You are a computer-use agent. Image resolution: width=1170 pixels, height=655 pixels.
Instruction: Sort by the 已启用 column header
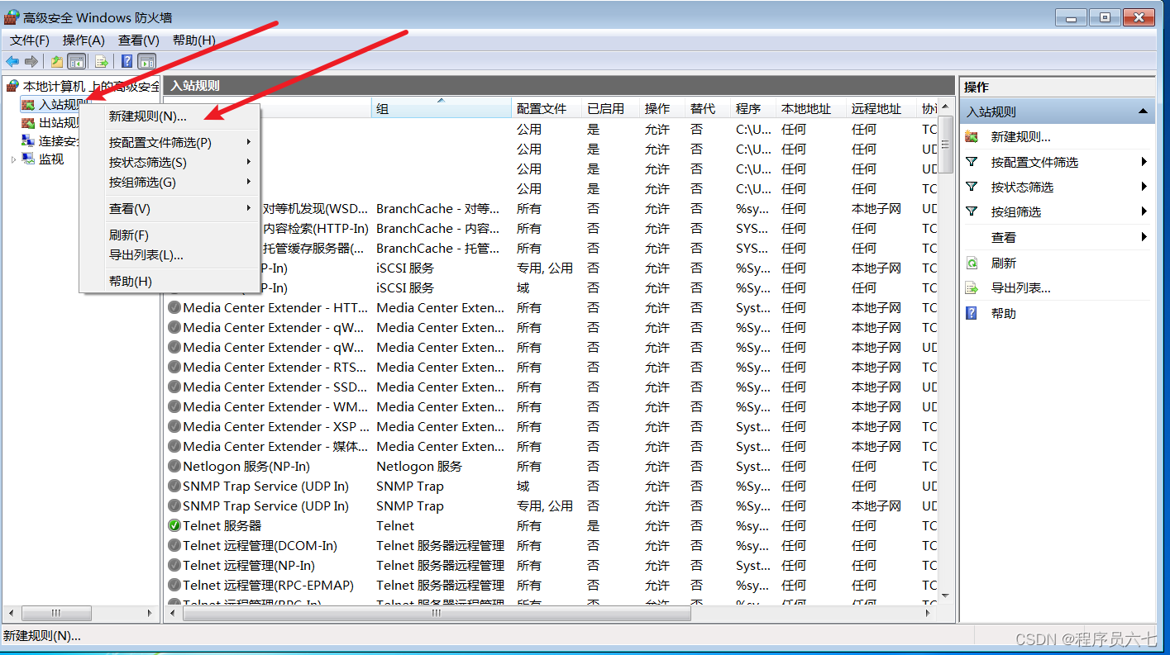click(x=610, y=108)
